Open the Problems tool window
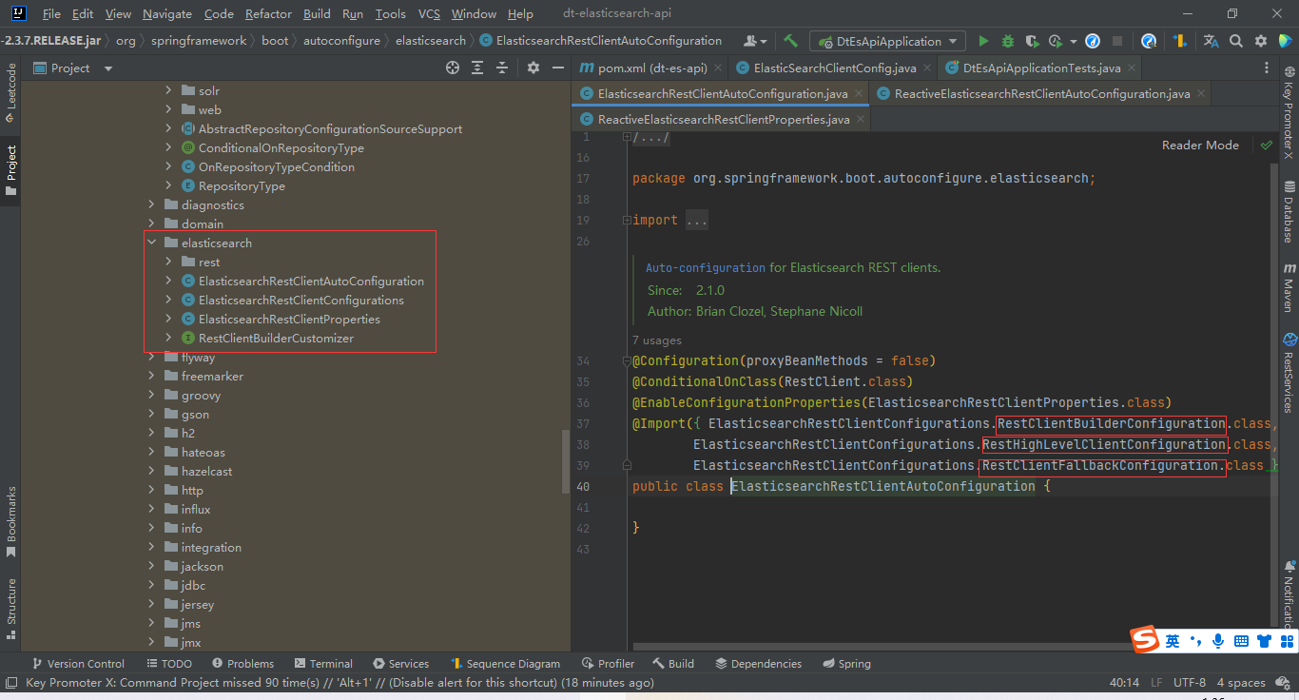 (242, 663)
